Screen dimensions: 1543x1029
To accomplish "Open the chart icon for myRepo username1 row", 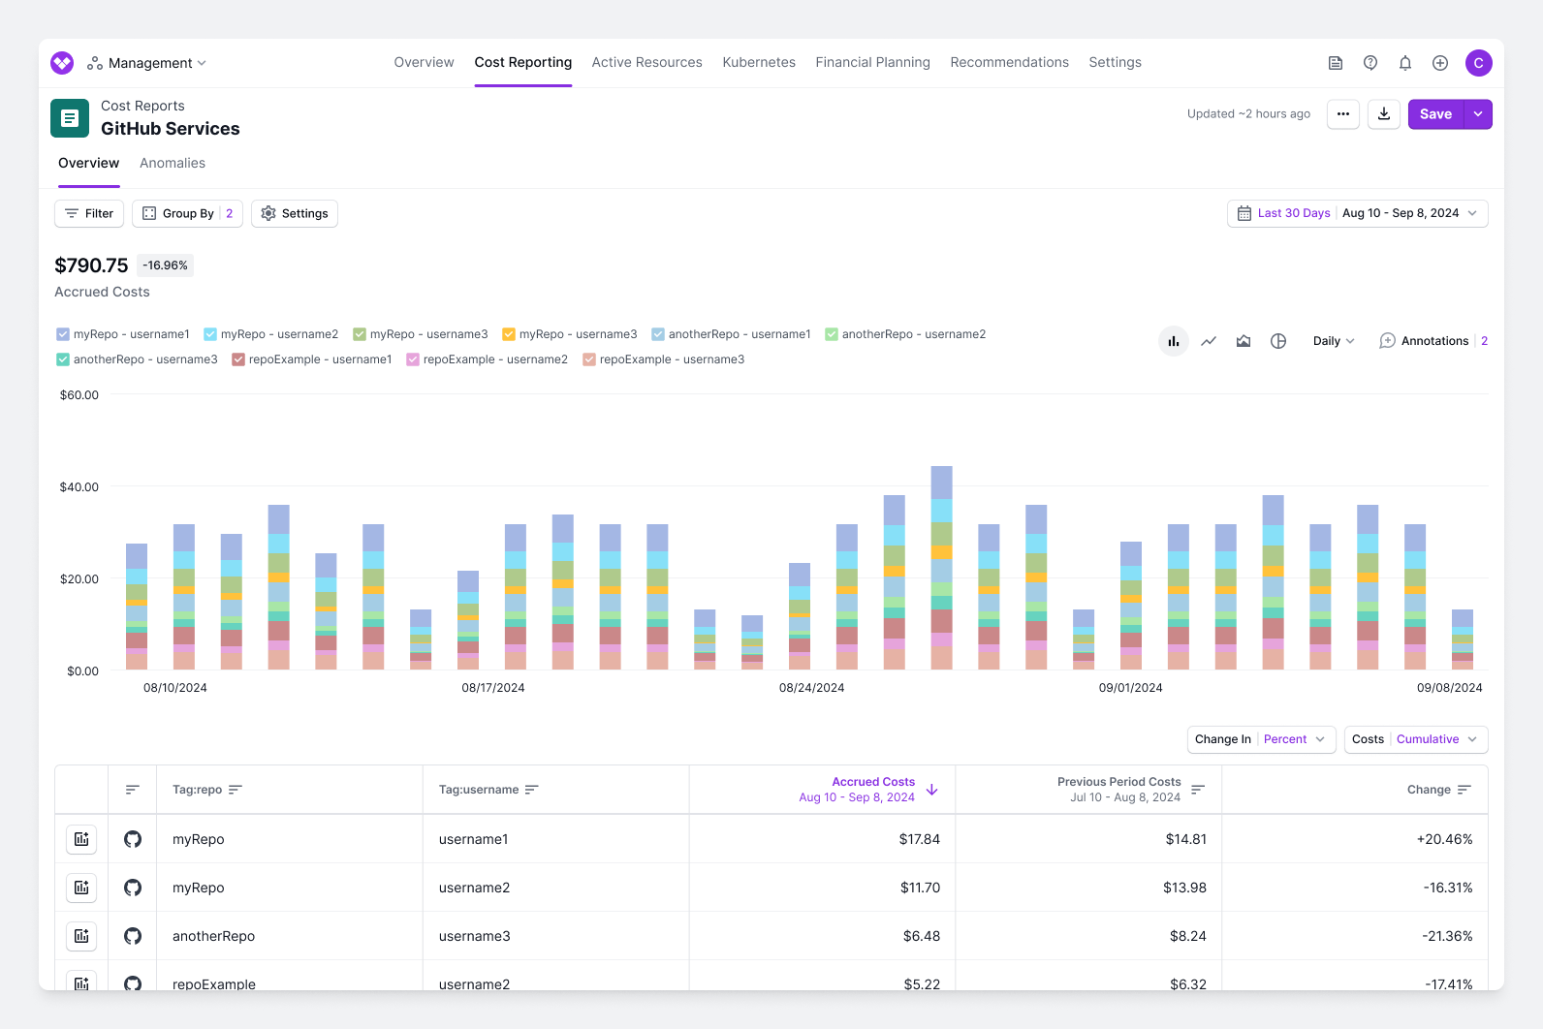I will click(x=81, y=839).
